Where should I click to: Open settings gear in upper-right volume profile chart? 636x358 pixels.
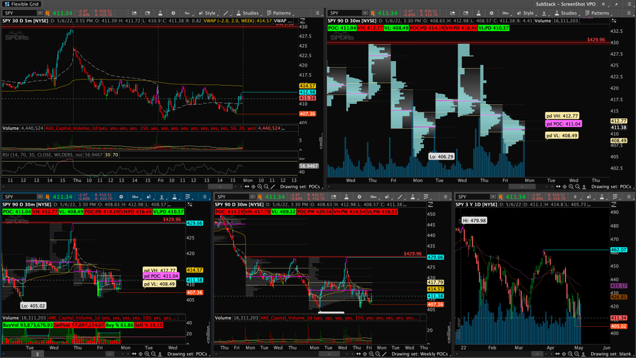(x=491, y=13)
